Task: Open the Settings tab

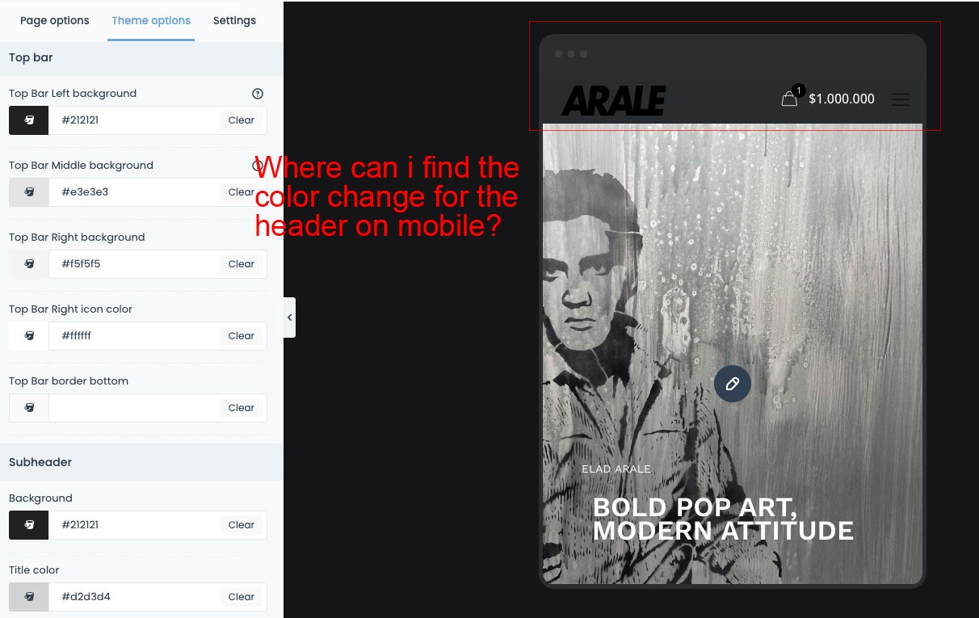Action: (x=234, y=20)
